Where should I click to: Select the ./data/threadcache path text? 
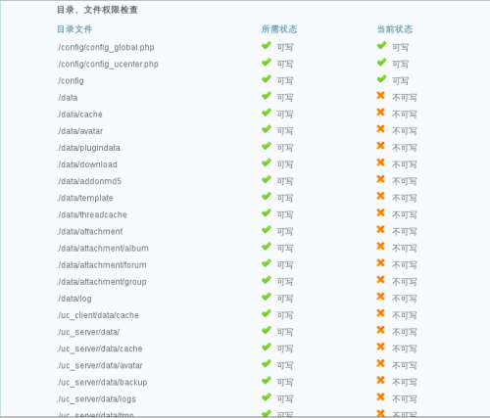pos(92,215)
